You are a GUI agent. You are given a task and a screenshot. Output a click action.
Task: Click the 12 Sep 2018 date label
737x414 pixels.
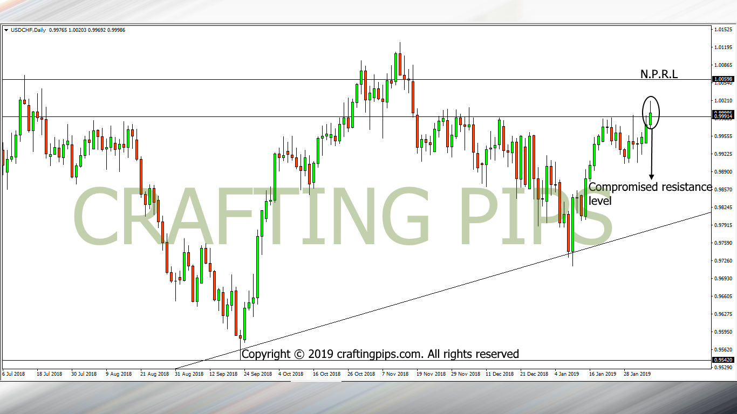pos(222,374)
